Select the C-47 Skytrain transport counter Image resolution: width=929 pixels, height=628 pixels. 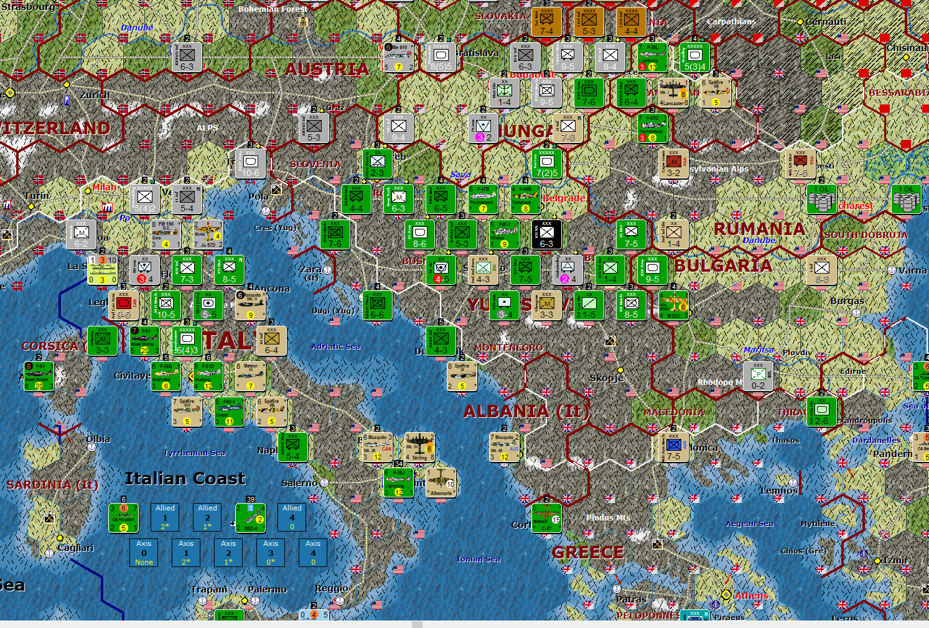(x=546, y=518)
